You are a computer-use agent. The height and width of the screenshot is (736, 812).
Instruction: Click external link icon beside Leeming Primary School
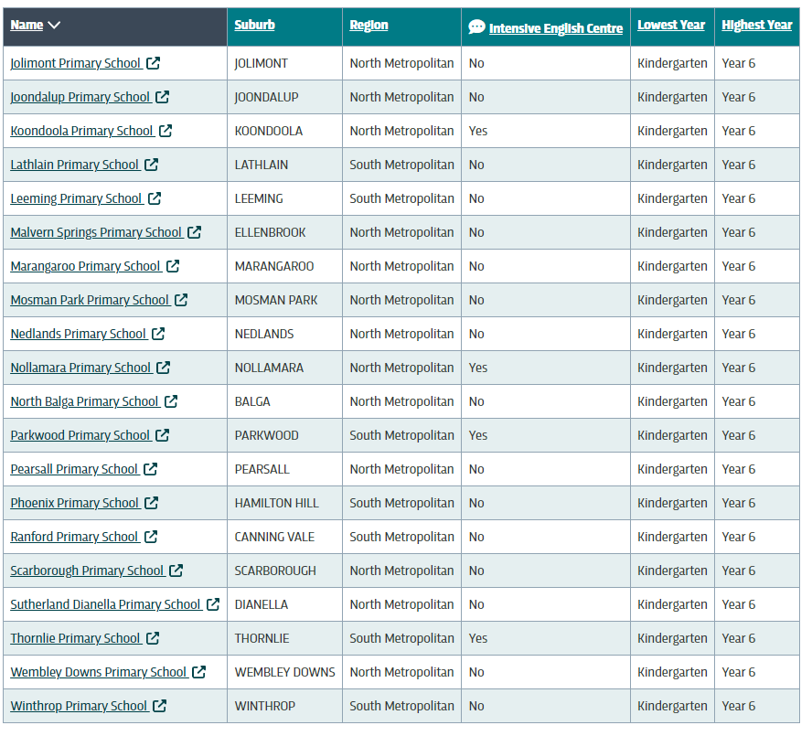[155, 198]
